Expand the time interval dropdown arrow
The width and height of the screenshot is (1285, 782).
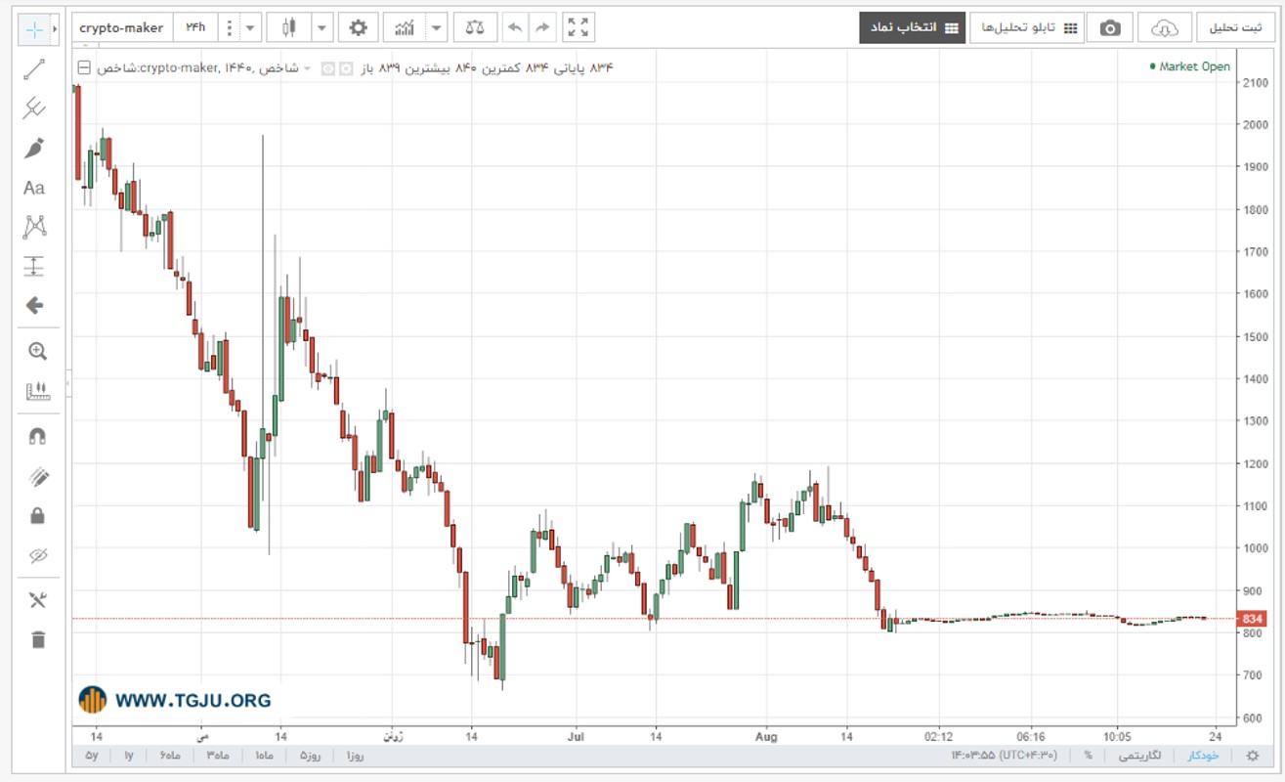251,27
